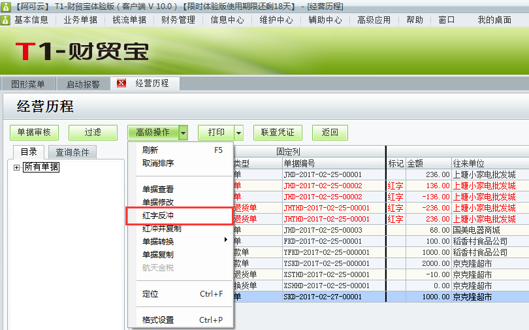Click the 打印 button
The width and height of the screenshot is (529, 330).
point(216,132)
